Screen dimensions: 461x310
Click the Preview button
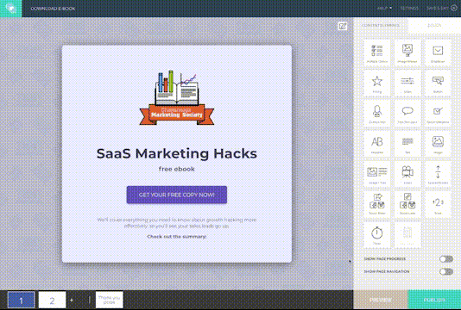pos(381,300)
